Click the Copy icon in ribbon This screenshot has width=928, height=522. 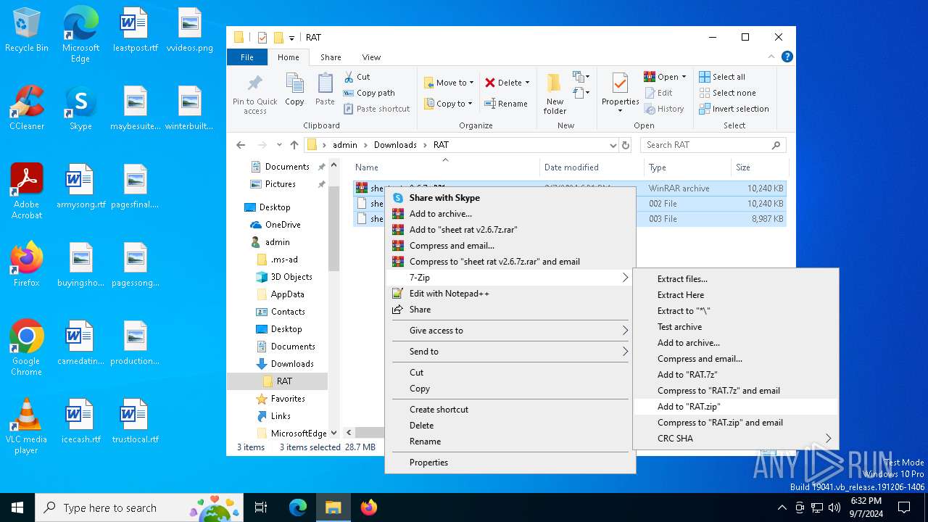[x=294, y=84]
